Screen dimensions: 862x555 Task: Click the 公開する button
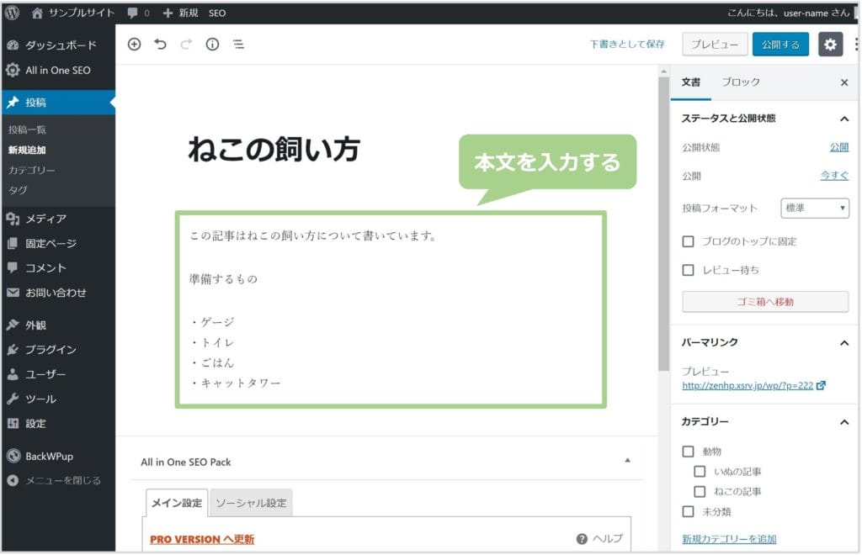coord(780,45)
